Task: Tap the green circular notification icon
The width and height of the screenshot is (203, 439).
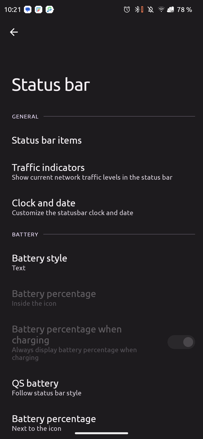Action: [50, 9]
